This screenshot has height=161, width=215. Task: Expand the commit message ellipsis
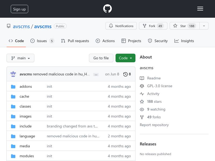pos(96,75)
